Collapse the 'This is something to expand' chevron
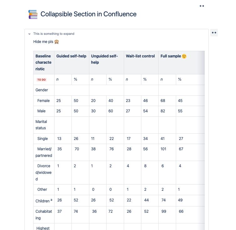The height and width of the screenshot is (230, 236). coord(29,34)
